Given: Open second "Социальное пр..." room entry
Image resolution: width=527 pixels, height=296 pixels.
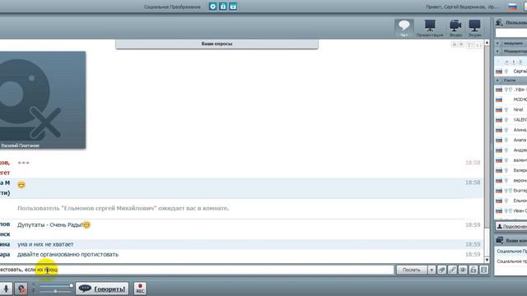Looking at the screenshot, I should pos(511,261).
